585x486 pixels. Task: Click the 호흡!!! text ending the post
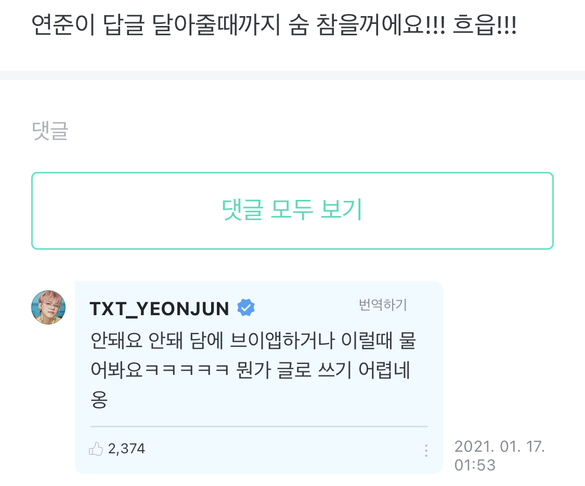[485, 25]
